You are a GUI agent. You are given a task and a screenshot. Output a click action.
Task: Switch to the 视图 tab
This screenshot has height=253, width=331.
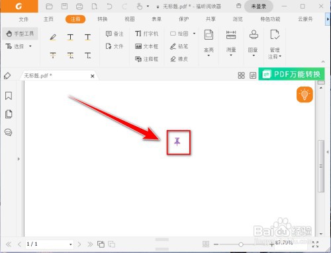click(x=130, y=19)
